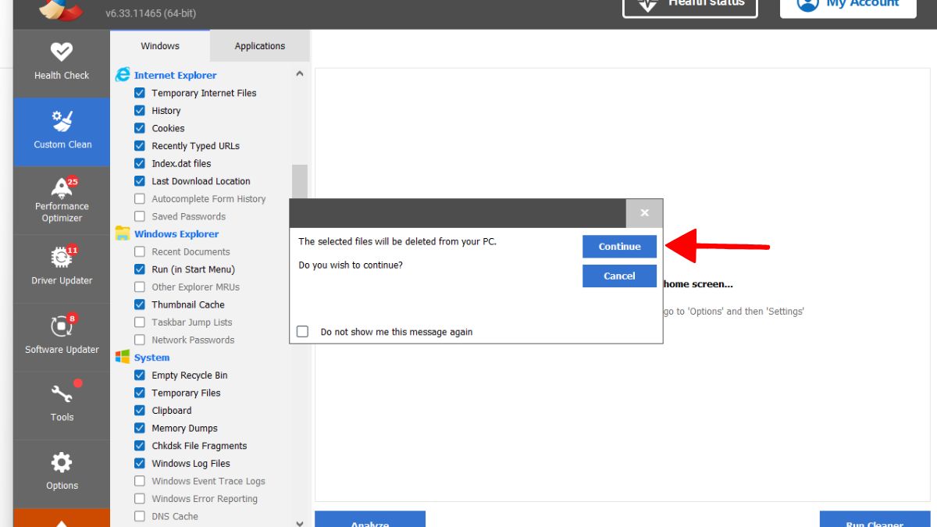Uncheck Run (in Start Menu)
The width and height of the screenshot is (937, 527).
click(140, 269)
